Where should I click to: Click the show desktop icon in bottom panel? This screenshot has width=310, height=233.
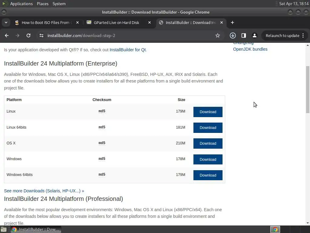(x=4, y=229)
